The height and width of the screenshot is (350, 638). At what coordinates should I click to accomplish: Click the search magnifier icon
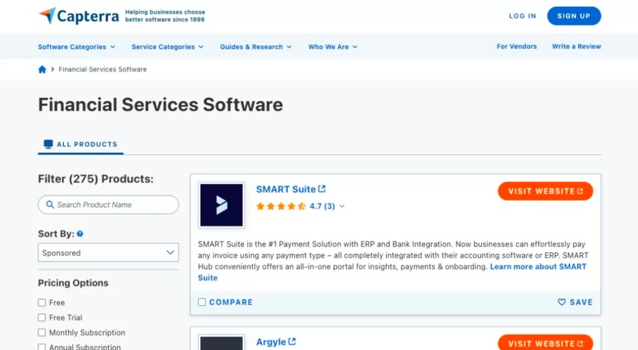pos(50,204)
